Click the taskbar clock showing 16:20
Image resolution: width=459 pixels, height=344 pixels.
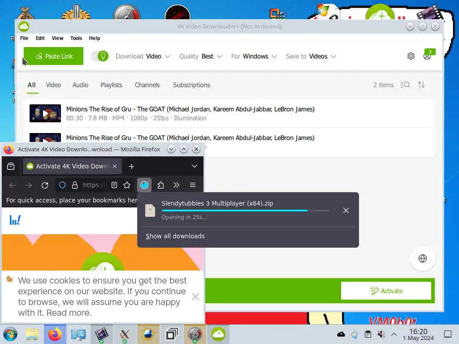418,334
